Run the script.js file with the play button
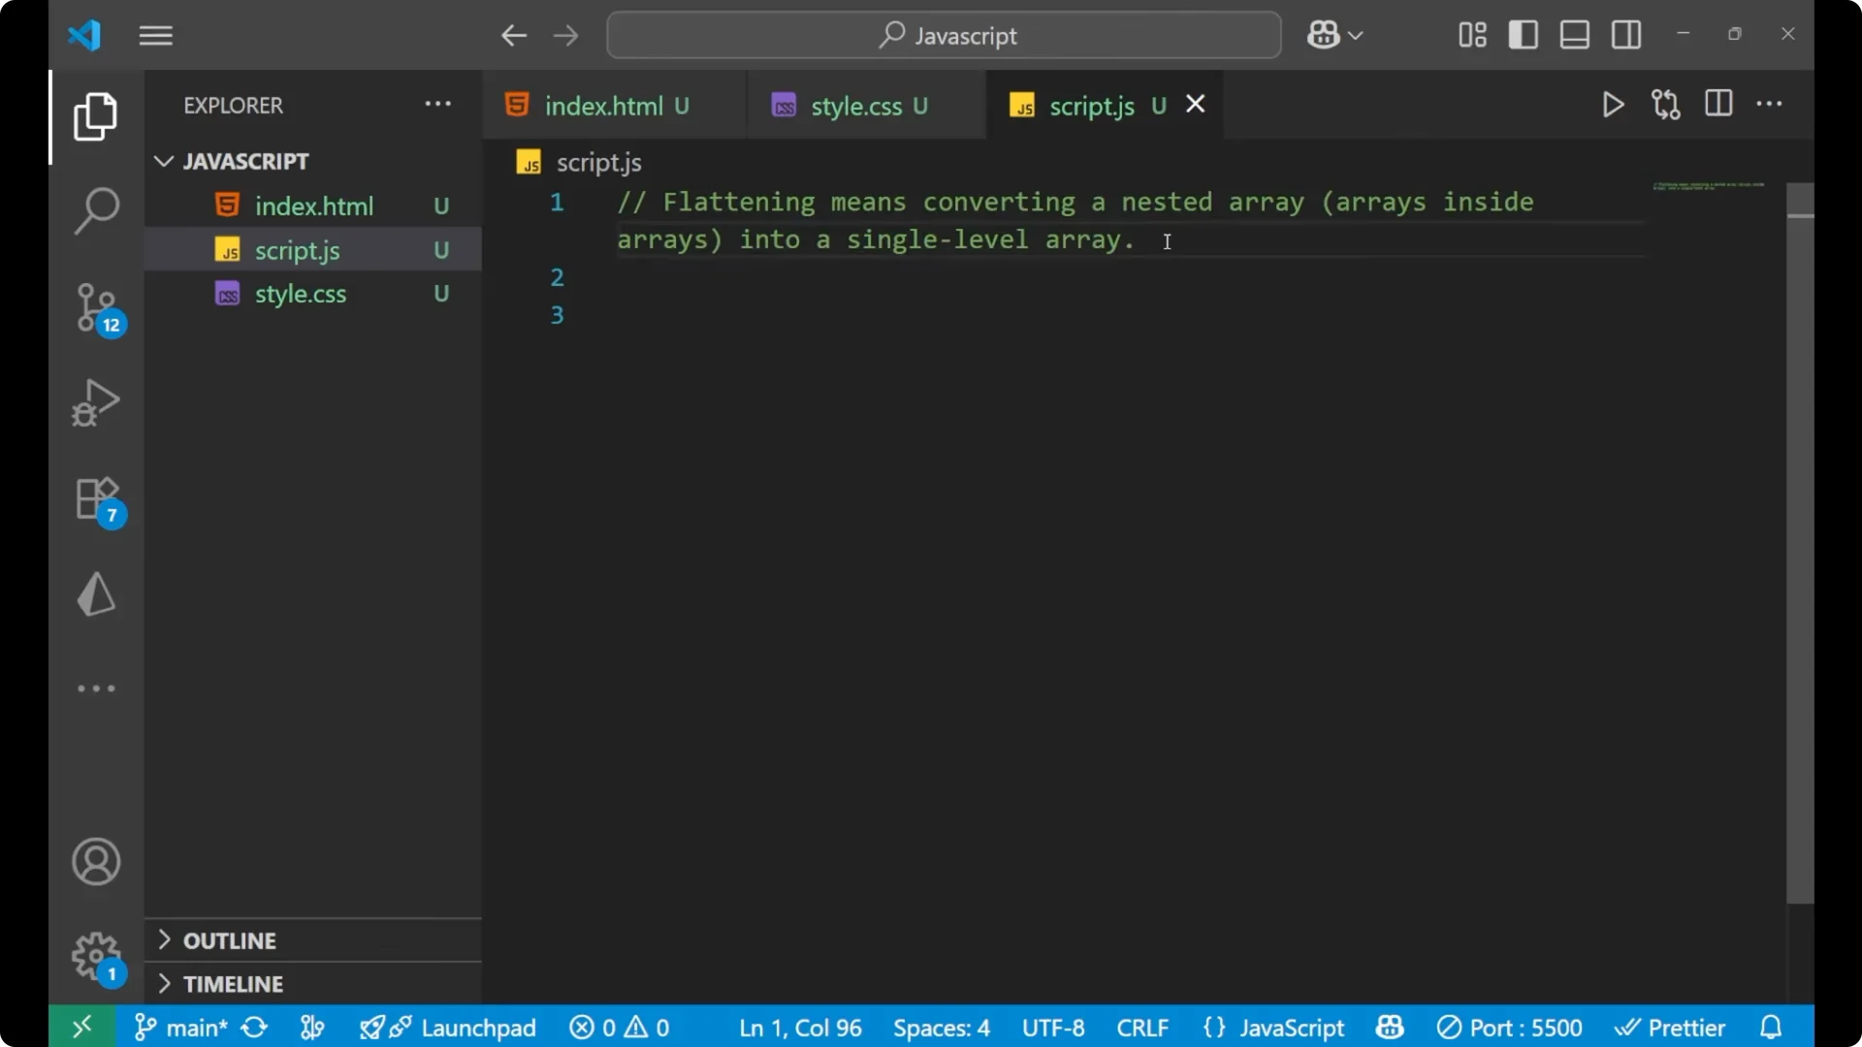 (1613, 105)
